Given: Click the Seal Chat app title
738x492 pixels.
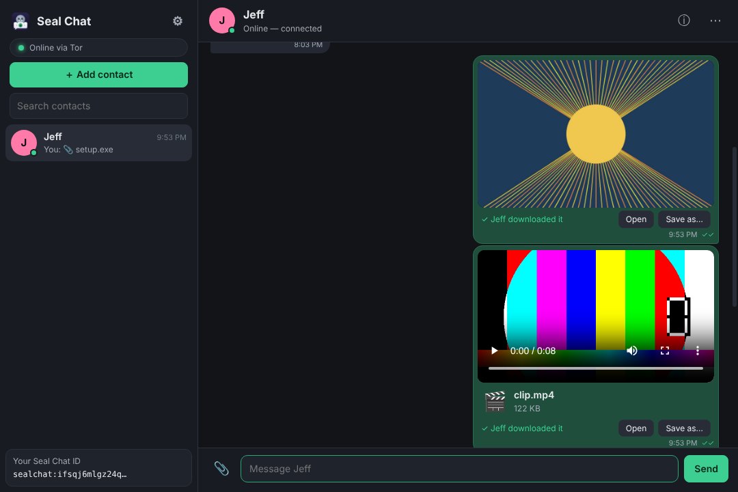Looking at the screenshot, I should pyautogui.click(x=64, y=21).
